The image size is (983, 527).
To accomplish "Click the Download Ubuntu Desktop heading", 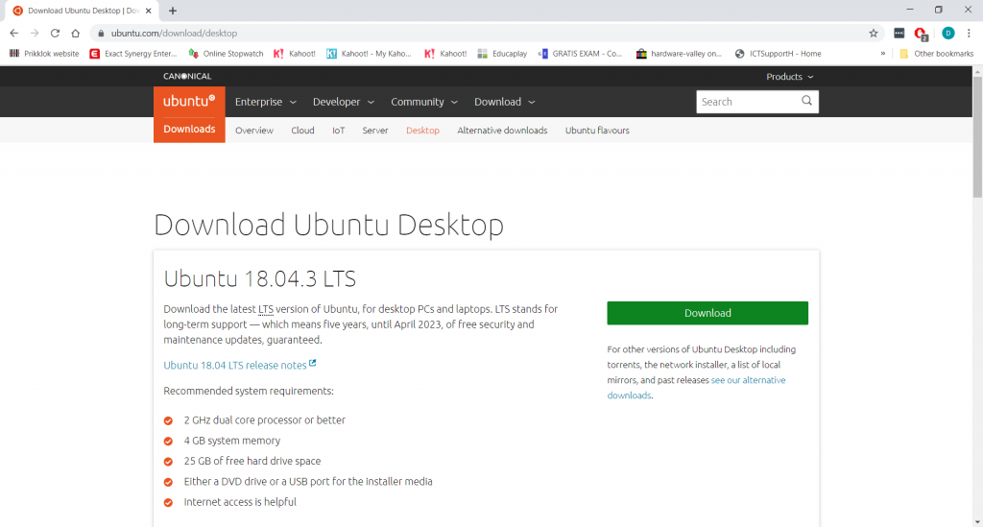I will (x=328, y=225).
